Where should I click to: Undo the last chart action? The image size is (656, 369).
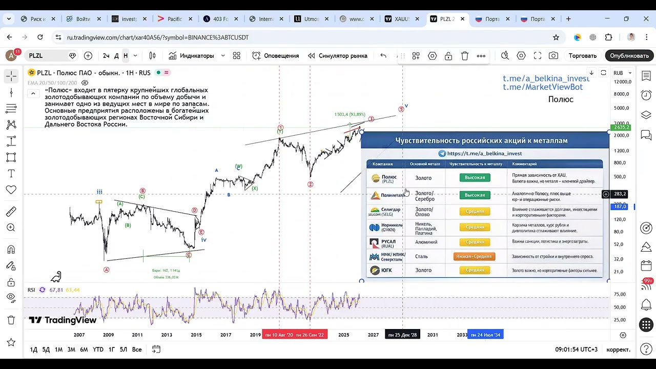tap(383, 55)
